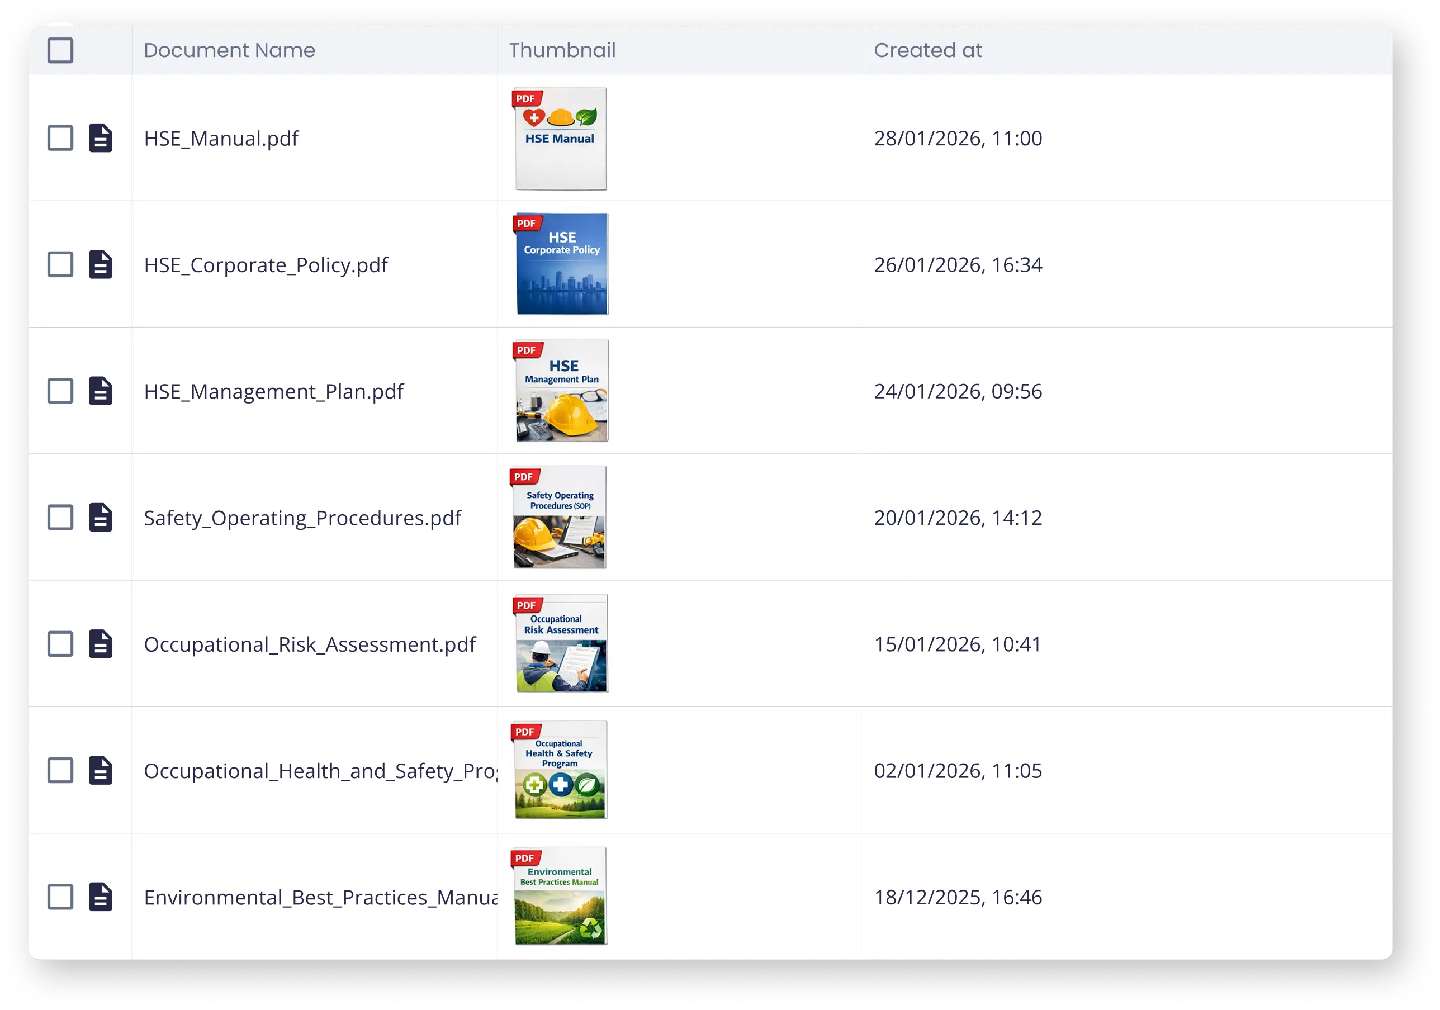Preview the Environmental Best Practices Manual thumbnail

point(560,896)
